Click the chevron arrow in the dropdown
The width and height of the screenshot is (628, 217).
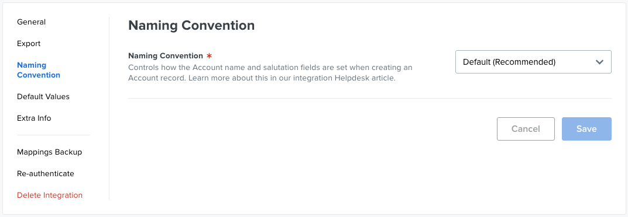tap(599, 62)
